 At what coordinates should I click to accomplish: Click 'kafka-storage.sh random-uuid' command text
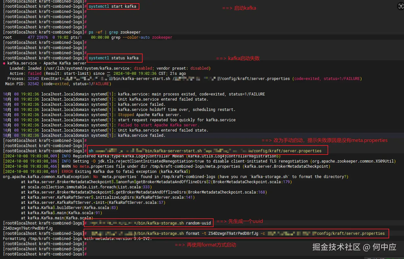179,223
